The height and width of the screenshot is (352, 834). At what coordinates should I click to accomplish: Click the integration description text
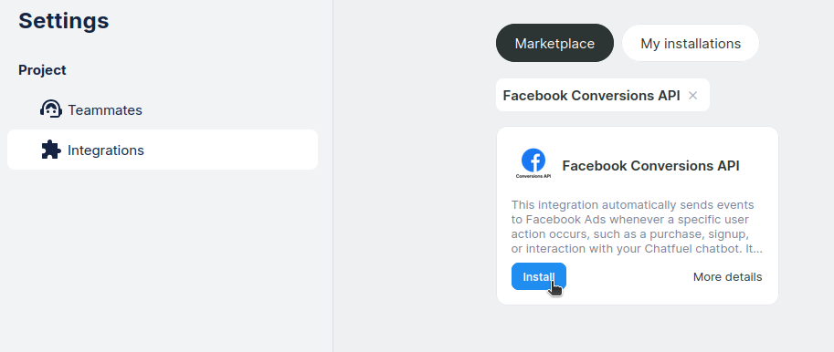click(x=637, y=227)
